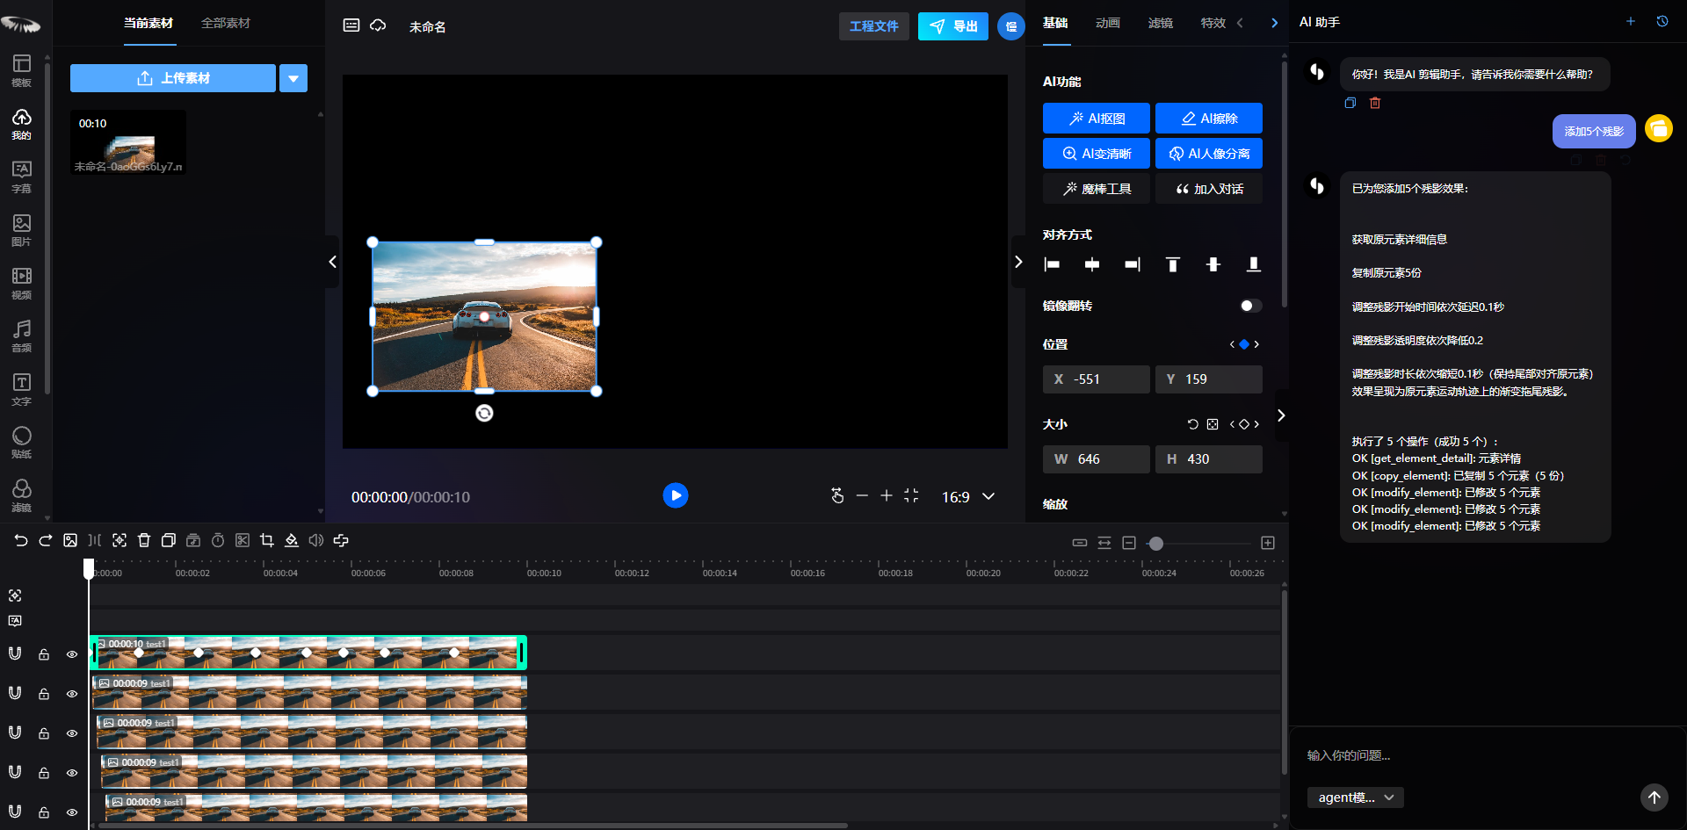Click the timeline zoom slider handle
Screen dimensions: 1687x830
point(1156,544)
